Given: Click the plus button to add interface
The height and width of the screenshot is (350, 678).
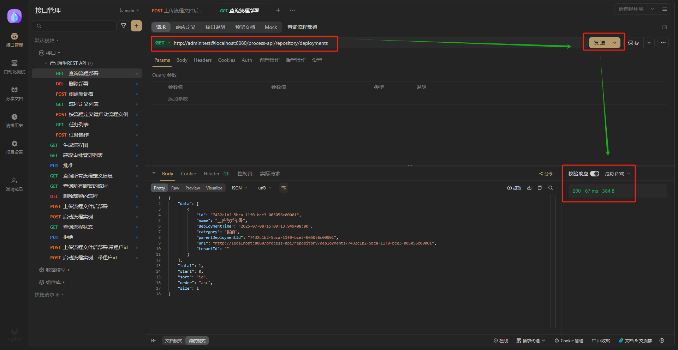Looking at the screenshot, I should (136, 26).
